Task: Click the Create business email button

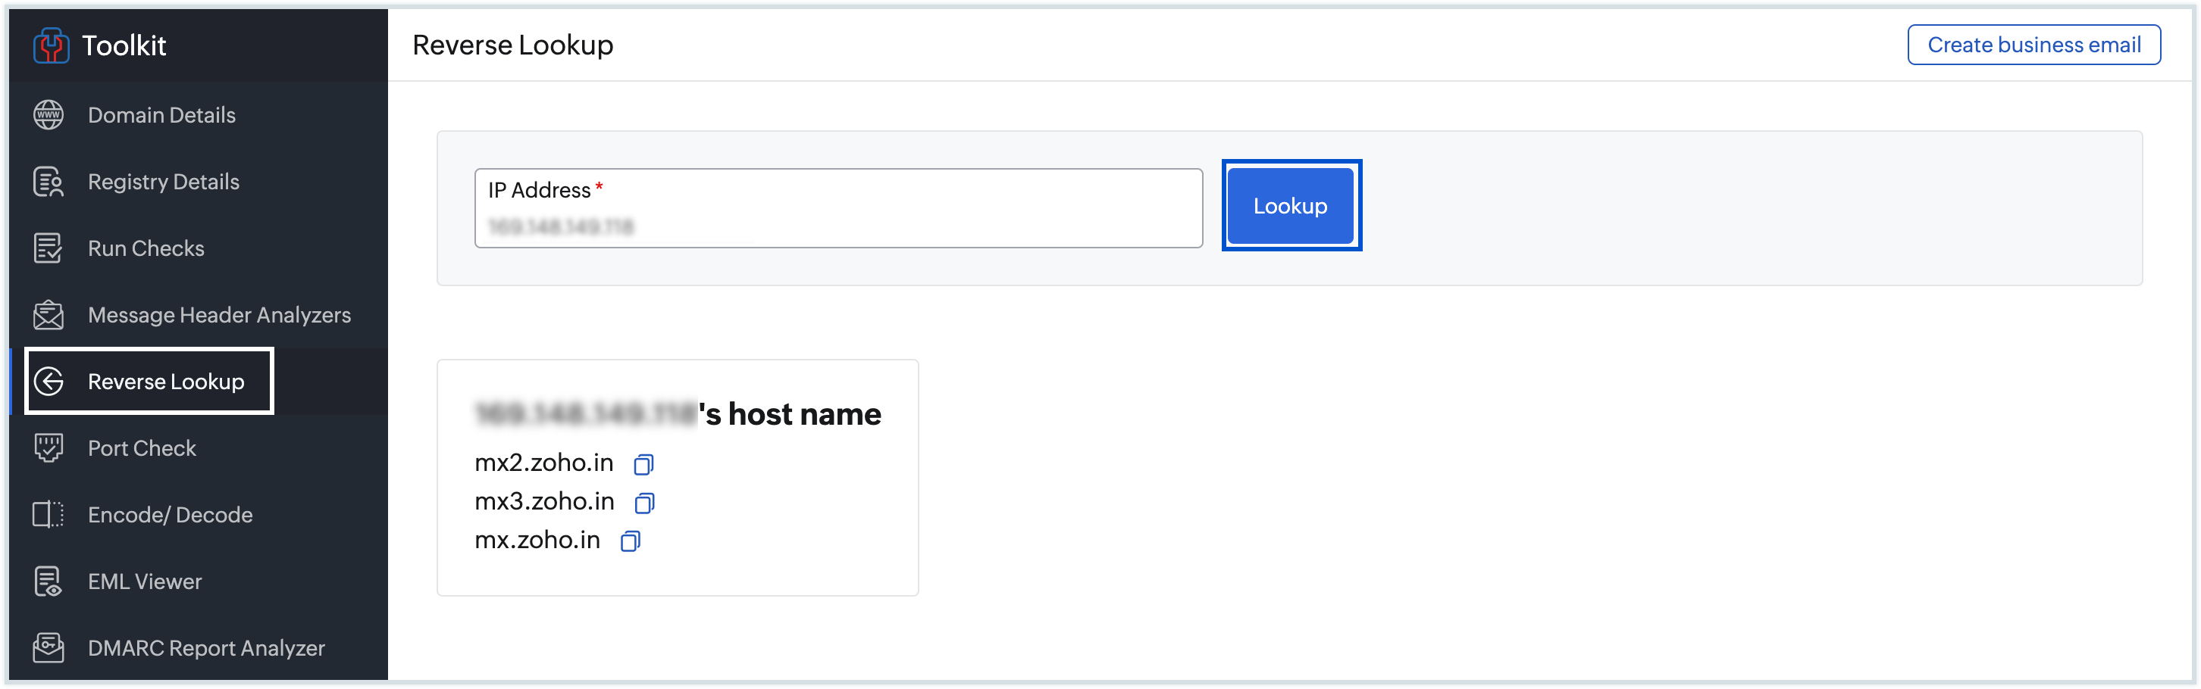Action: [x=2033, y=45]
